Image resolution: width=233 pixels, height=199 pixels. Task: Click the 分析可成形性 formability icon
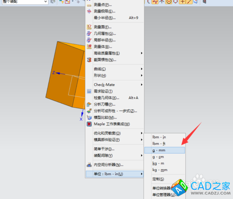point(89,111)
